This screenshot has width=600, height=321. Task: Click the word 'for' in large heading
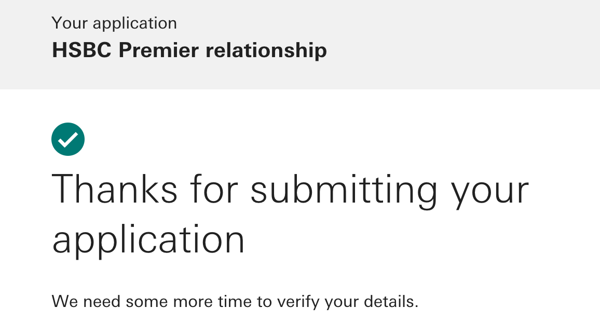(x=214, y=189)
